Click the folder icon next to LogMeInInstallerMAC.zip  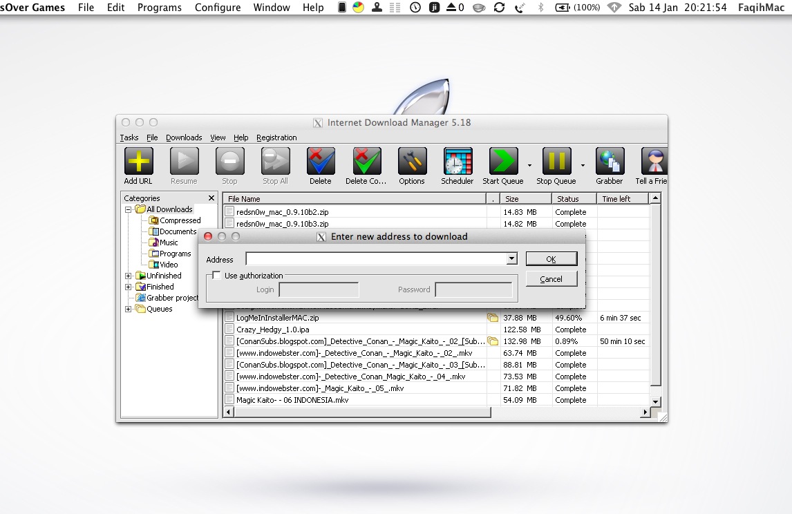tap(493, 318)
